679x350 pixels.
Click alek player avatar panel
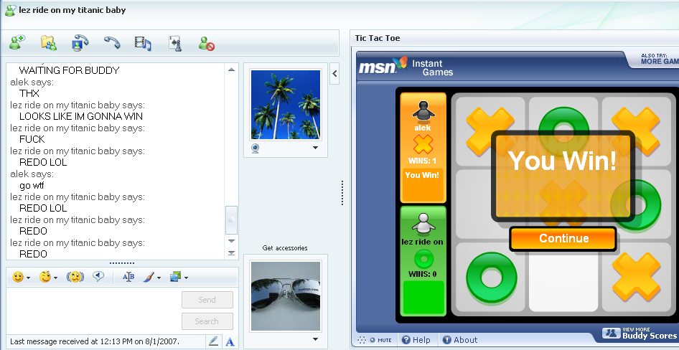point(423,148)
